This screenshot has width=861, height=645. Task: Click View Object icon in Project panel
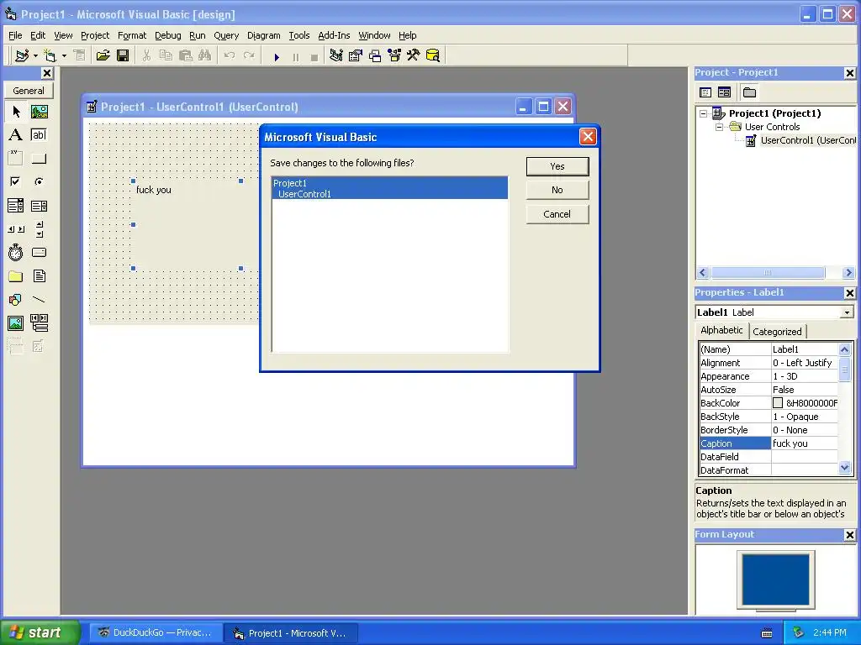coord(724,92)
